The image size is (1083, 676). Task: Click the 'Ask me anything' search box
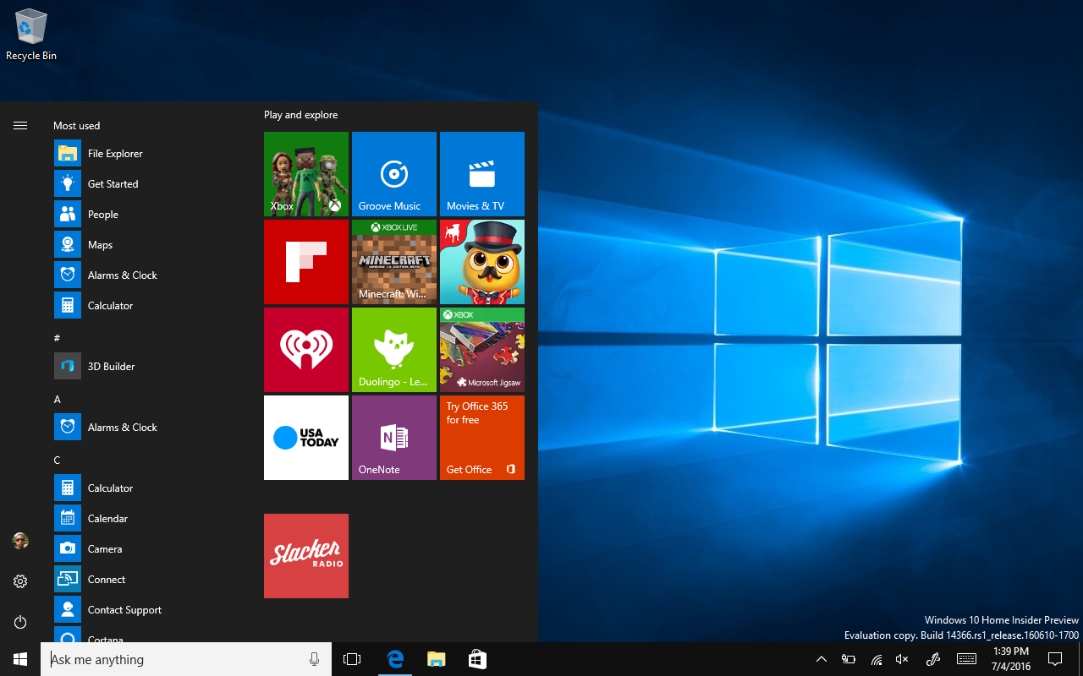tap(176, 659)
